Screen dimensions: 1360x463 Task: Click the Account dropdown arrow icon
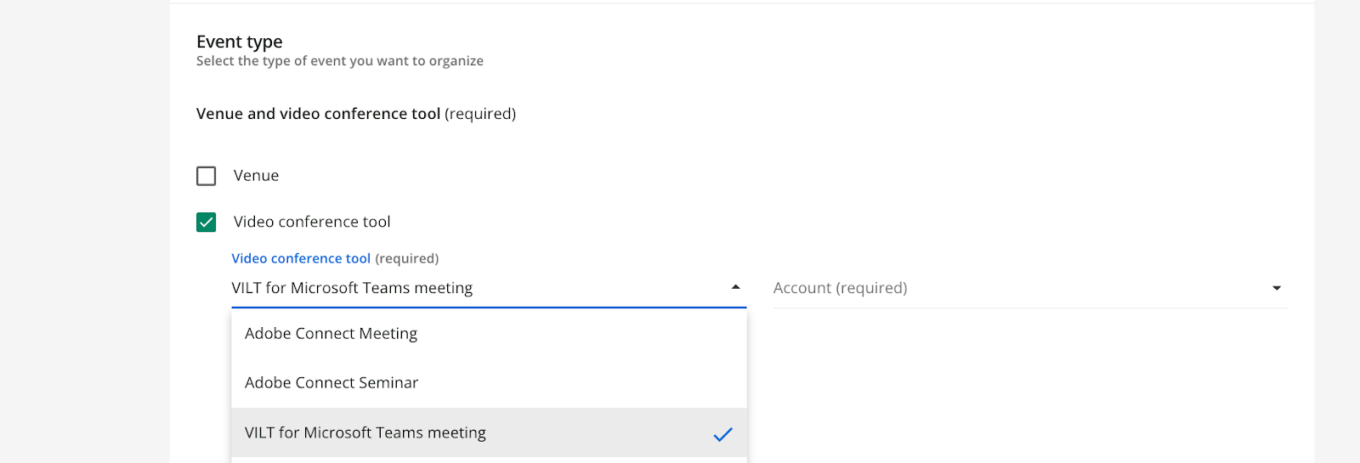tap(1276, 289)
